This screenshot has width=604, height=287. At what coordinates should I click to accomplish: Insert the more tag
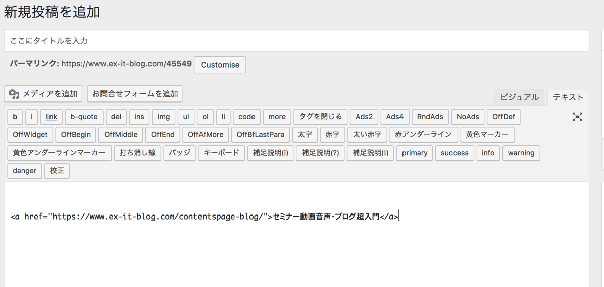pyautogui.click(x=277, y=117)
